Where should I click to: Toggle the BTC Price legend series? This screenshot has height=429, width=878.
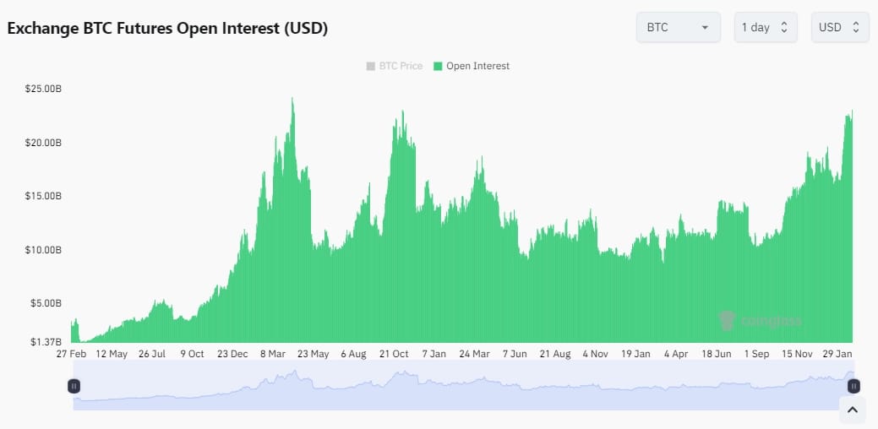[x=395, y=66]
